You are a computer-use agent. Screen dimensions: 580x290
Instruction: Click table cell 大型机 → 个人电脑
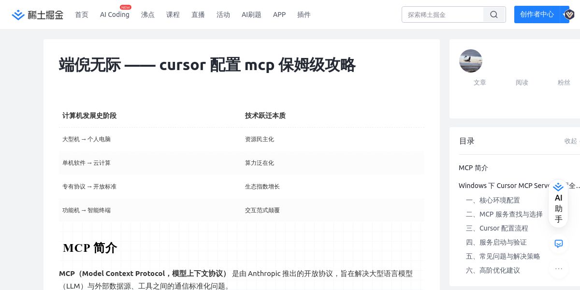click(x=87, y=139)
